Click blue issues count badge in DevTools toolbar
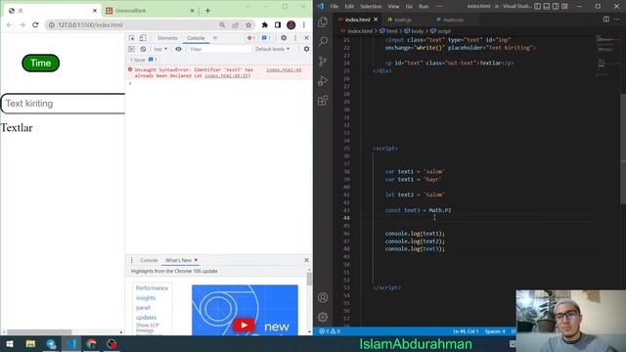626x352 pixels. (x=266, y=38)
